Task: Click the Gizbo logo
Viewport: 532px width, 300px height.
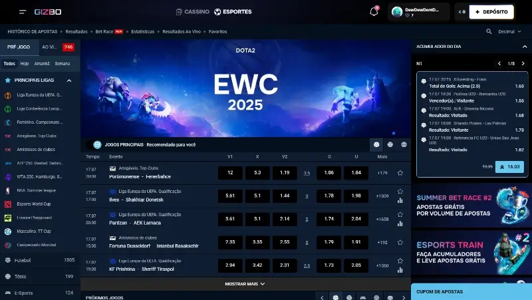Action: 48,12
